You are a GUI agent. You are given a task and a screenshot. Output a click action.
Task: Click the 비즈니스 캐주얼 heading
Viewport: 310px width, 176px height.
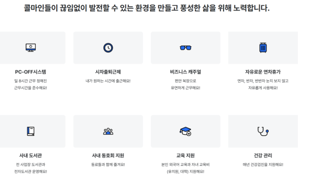pyautogui.click(x=185, y=72)
